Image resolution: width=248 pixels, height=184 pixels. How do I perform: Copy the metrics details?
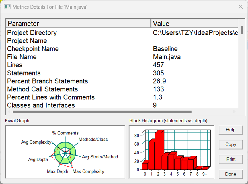[231, 144]
